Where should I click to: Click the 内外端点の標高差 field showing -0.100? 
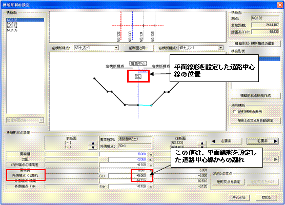123,165
